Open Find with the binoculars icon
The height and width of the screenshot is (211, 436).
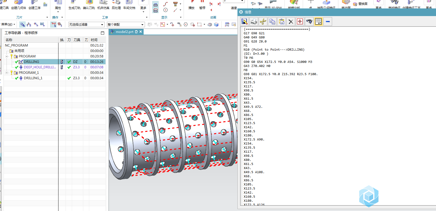(x=309, y=22)
